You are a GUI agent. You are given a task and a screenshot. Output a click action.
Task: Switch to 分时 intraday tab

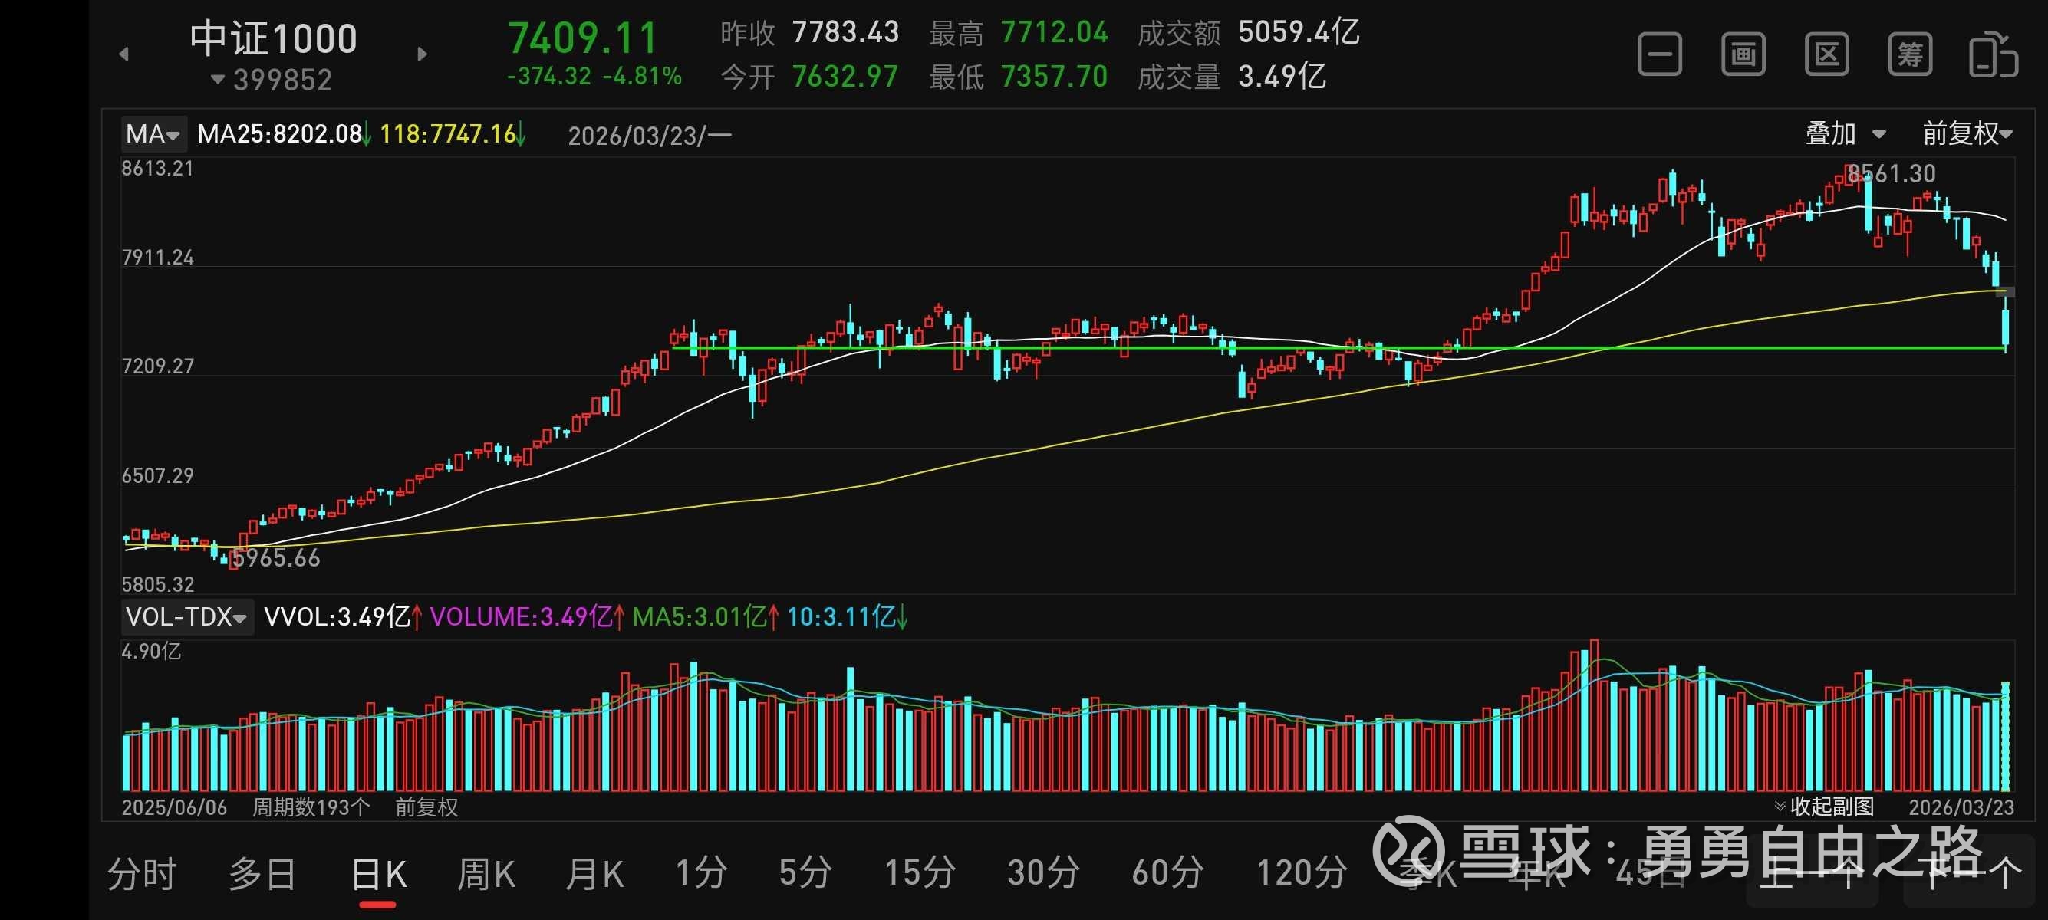tap(141, 876)
